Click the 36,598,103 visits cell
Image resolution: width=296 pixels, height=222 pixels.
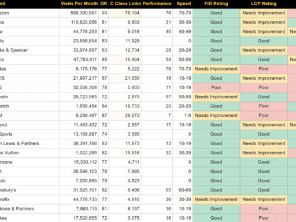coord(79,171)
